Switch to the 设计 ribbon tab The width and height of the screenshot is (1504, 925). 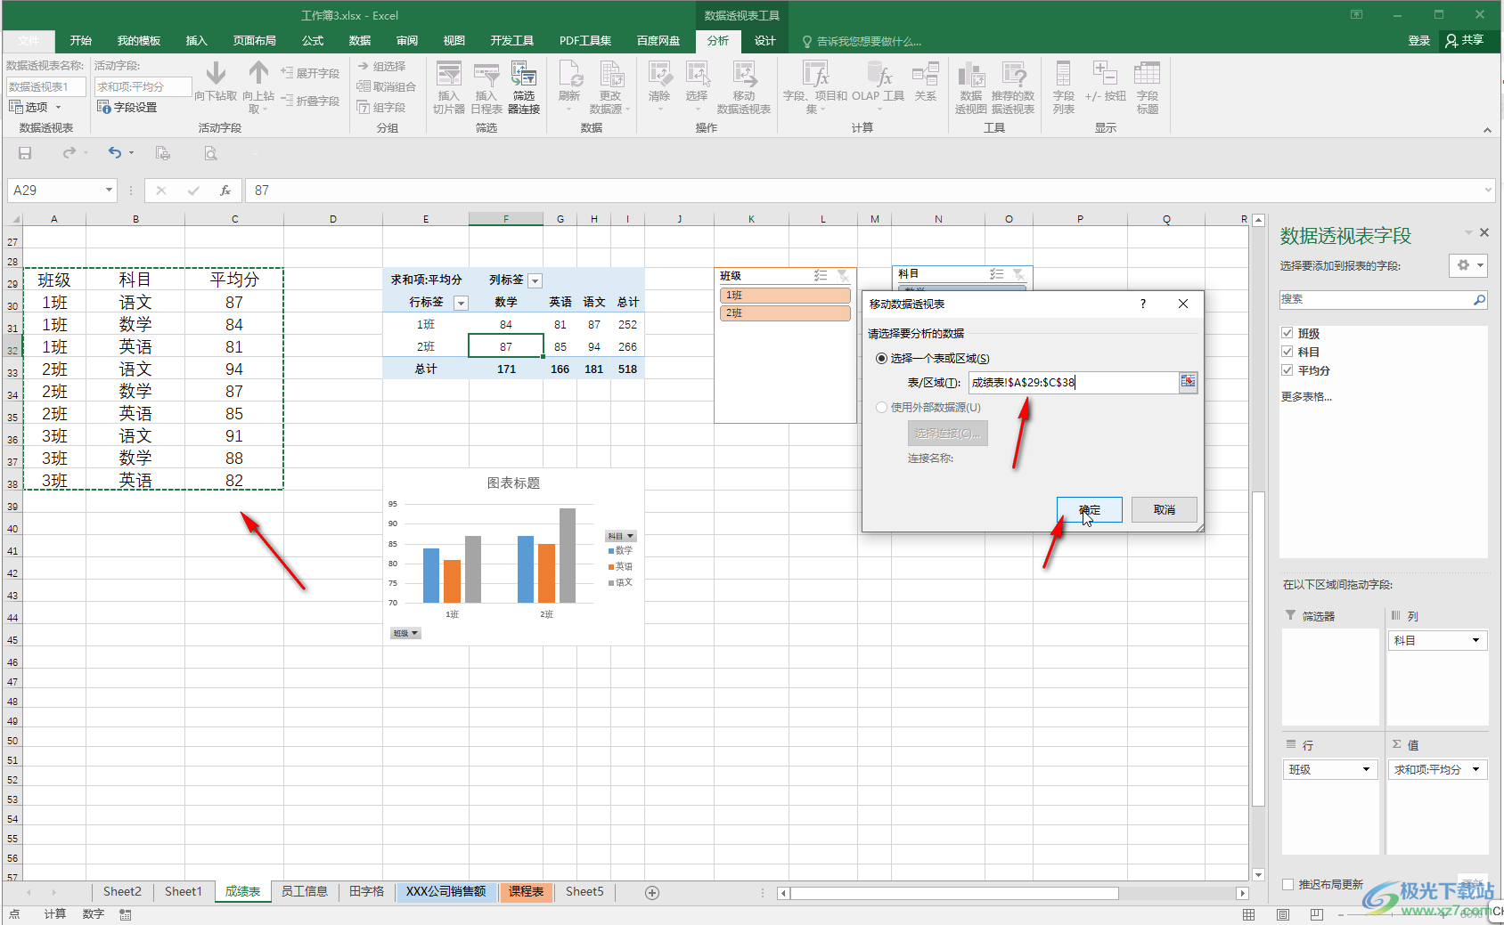[x=764, y=41]
